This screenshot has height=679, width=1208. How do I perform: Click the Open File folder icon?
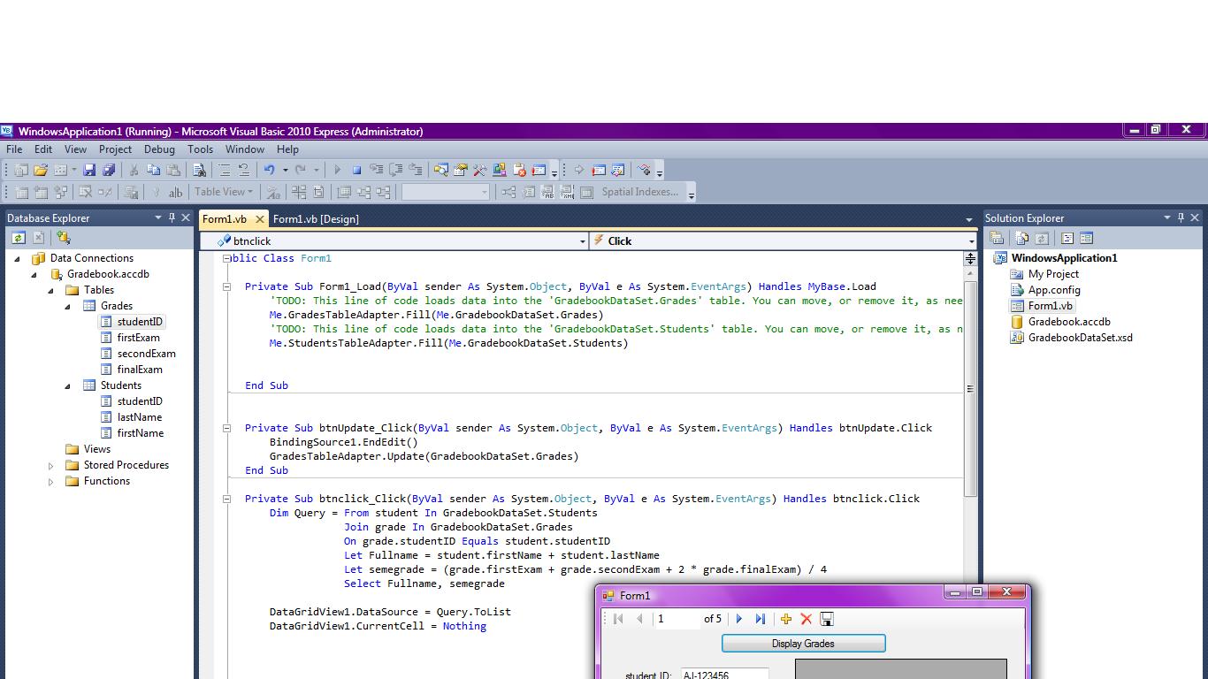(40, 170)
